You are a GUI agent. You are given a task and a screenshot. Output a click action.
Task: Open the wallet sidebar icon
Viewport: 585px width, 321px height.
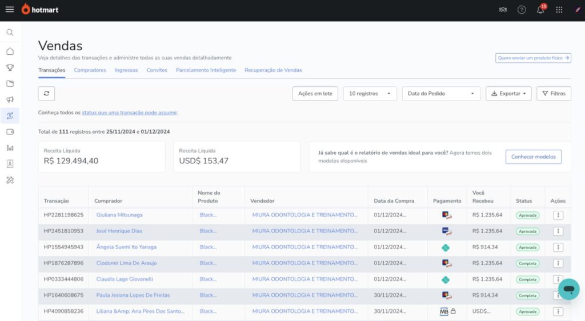click(x=10, y=131)
